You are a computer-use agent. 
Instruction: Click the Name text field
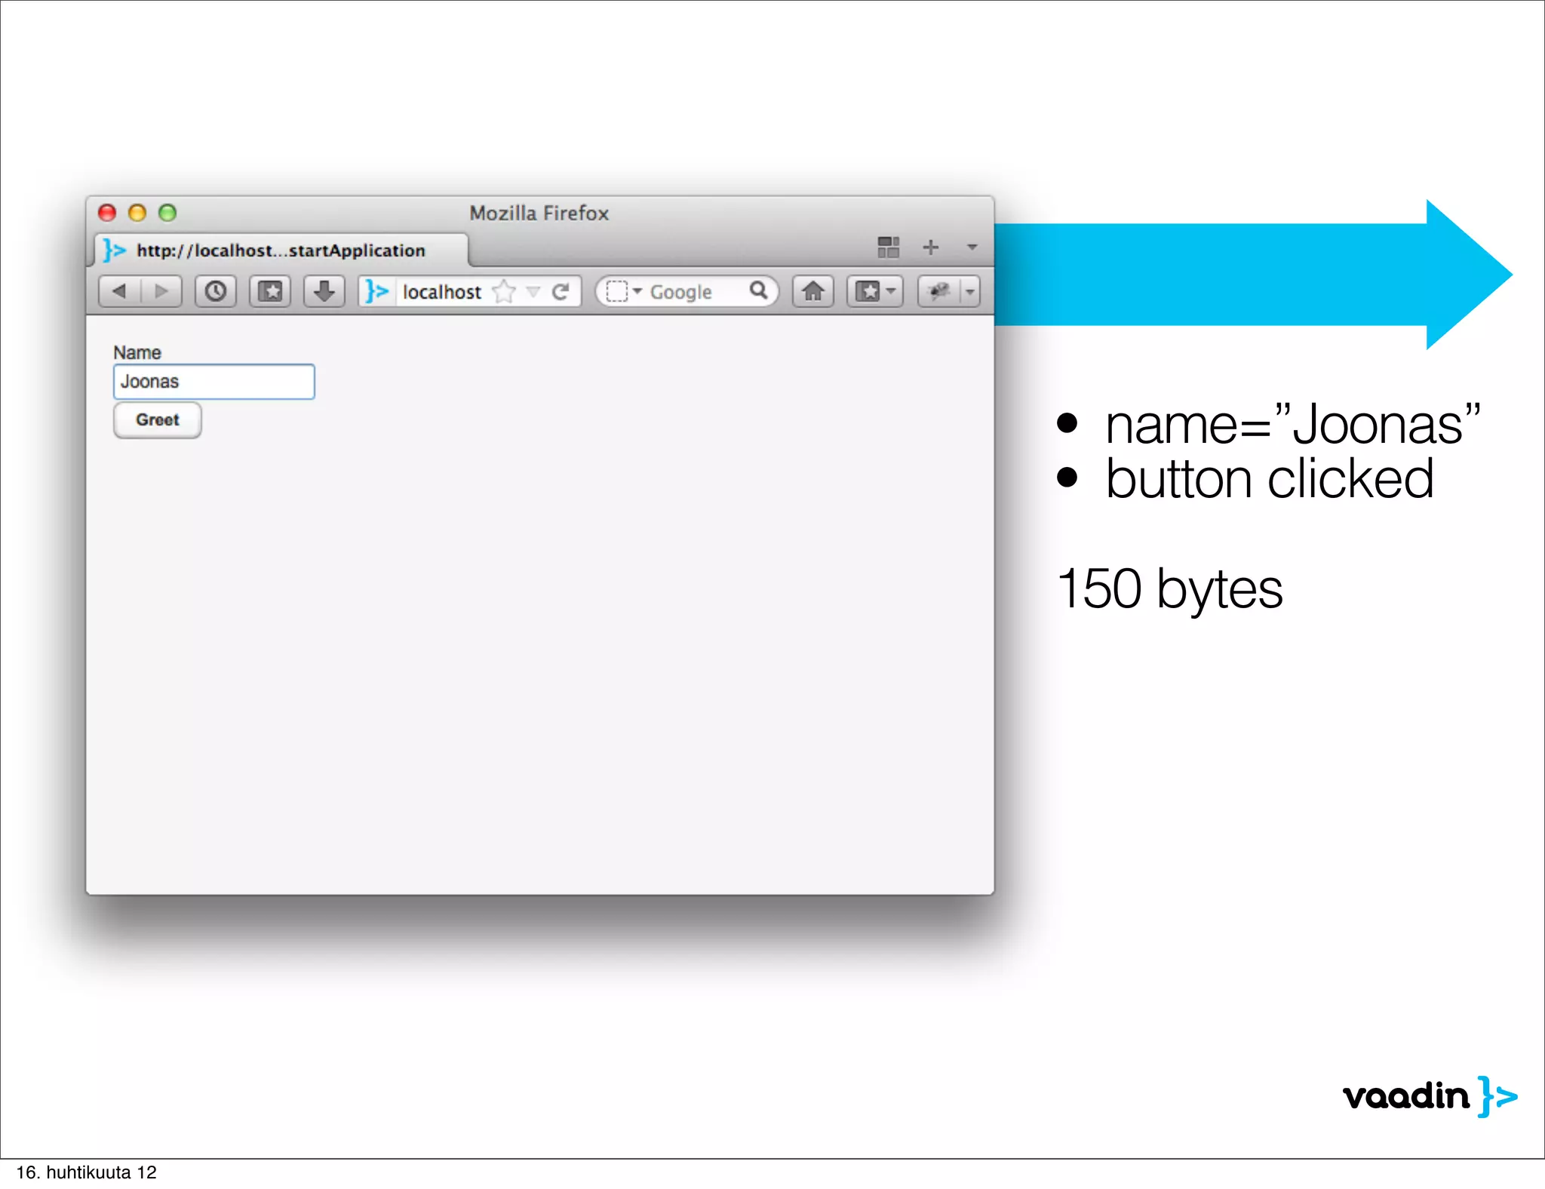click(213, 382)
